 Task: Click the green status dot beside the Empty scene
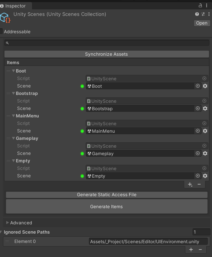82,176
